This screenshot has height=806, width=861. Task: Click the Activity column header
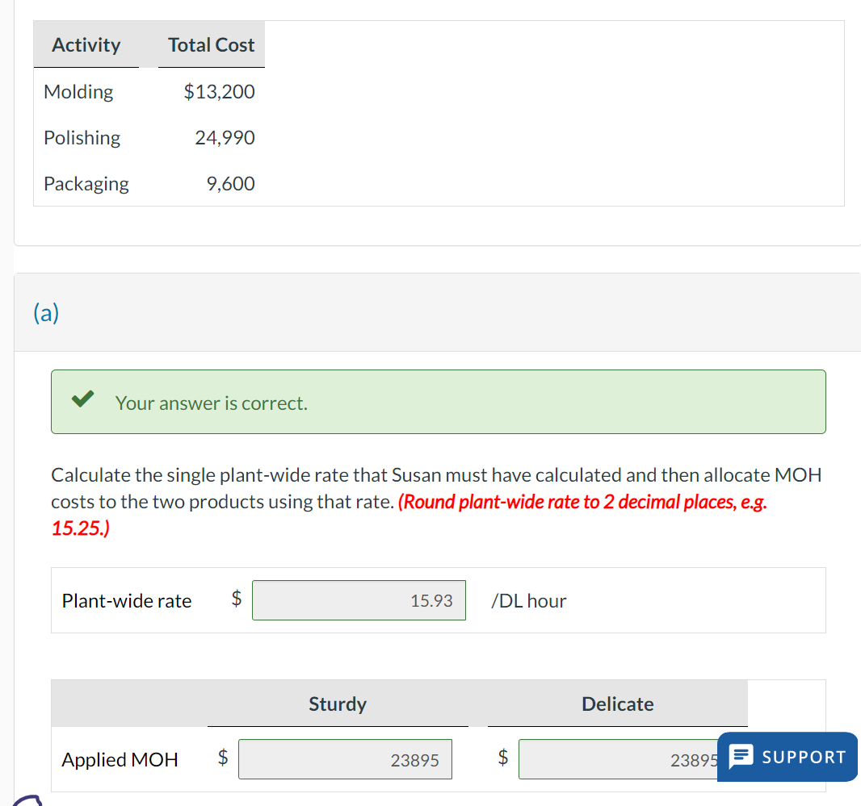pyautogui.click(x=86, y=45)
